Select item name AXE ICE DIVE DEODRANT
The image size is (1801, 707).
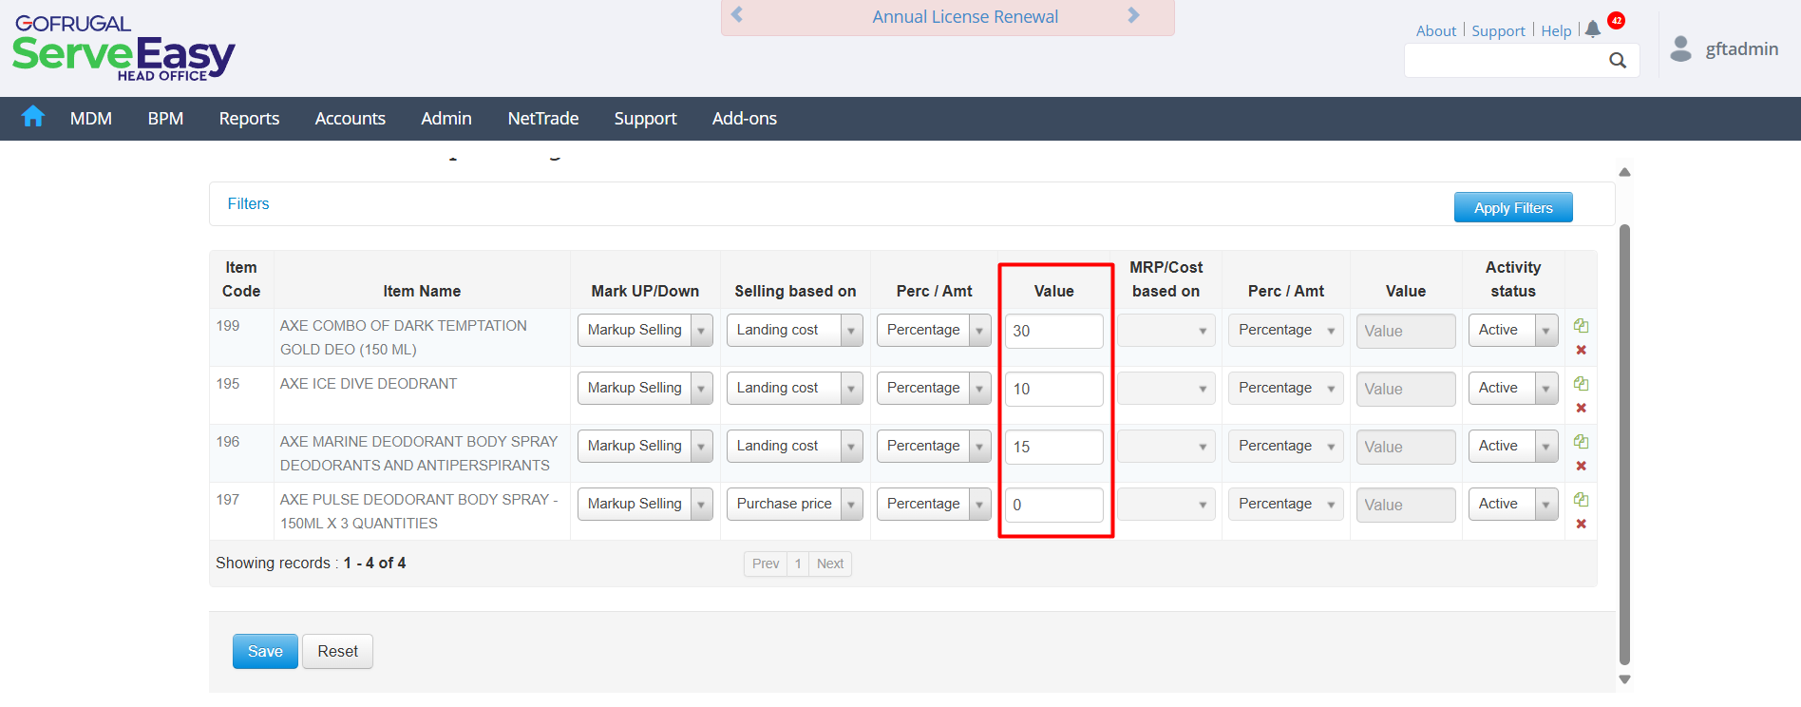coord(369,384)
